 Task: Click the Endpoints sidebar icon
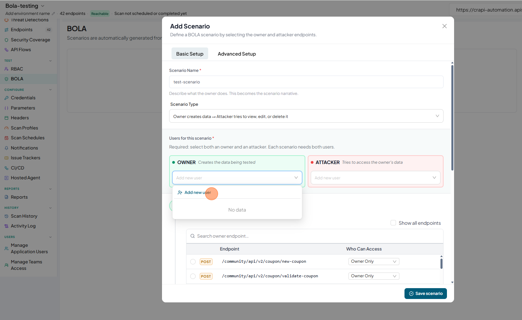tap(6, 30)
